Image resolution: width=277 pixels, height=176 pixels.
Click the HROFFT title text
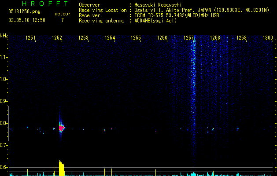pos(45,4)
